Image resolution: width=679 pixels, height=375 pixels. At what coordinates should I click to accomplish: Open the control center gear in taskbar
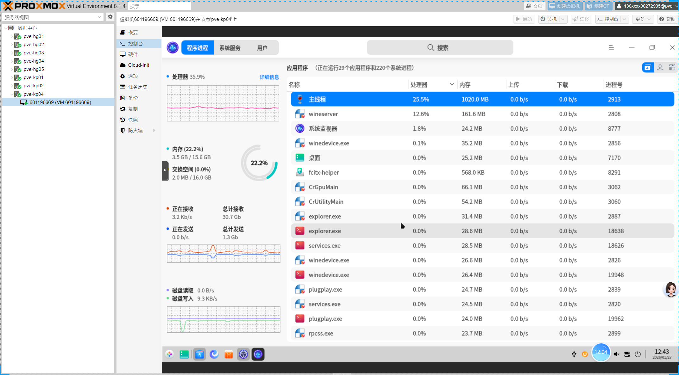coord(243,354)
